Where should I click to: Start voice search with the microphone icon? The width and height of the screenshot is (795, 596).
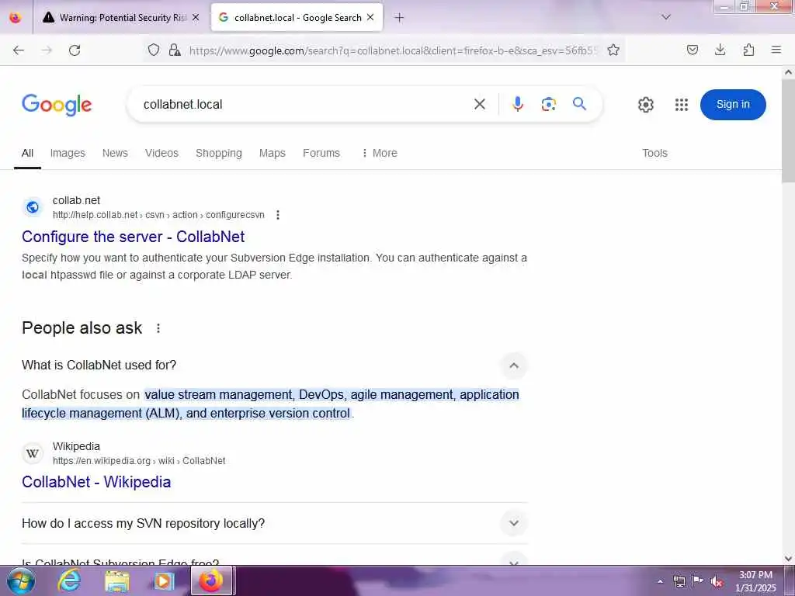pos(518,105)
